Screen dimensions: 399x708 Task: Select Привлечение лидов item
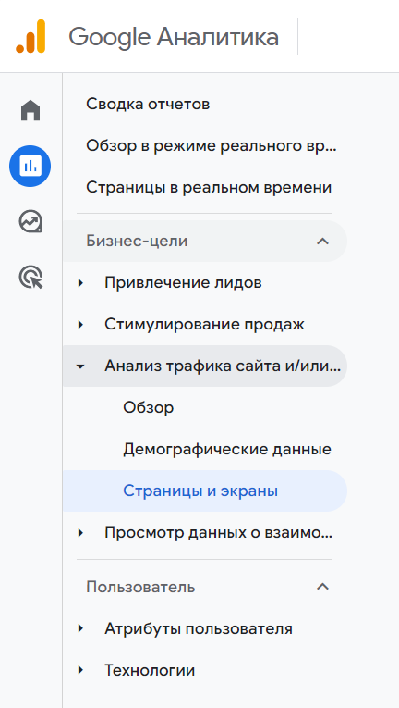183,283
